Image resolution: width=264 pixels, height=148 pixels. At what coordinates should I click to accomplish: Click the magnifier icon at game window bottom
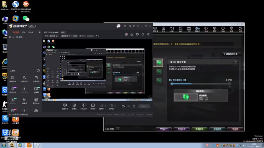pos(118,129)
